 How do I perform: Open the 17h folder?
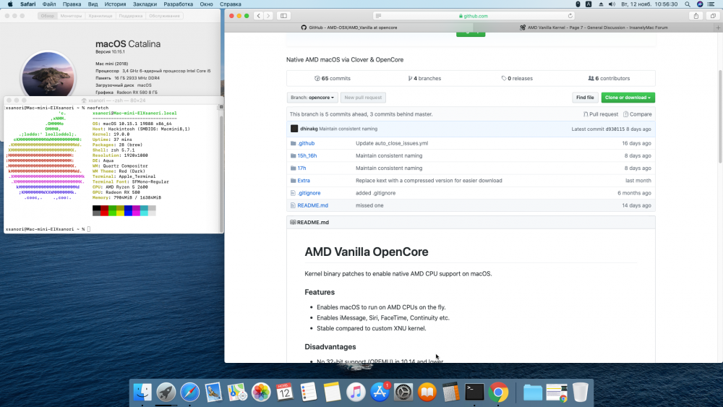tap(301, 168)
